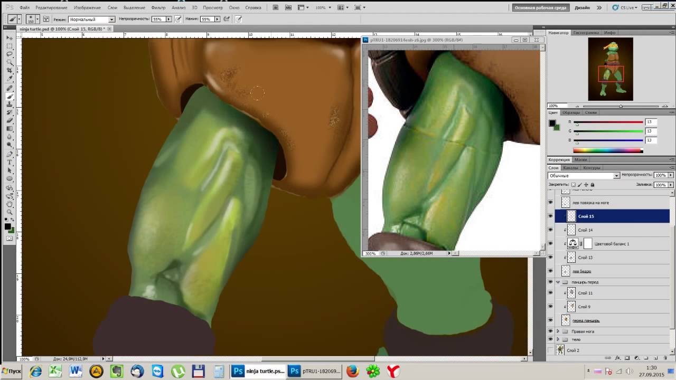Switch to ninja turtle.psd taskbar button
This screenshot has height=380, width=676.
click(259, 372)
